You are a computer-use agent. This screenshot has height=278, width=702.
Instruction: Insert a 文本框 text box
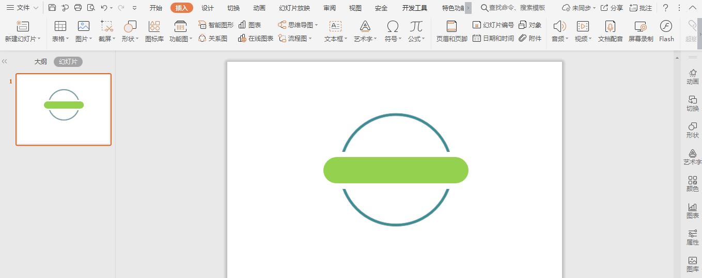click(336, 31)
